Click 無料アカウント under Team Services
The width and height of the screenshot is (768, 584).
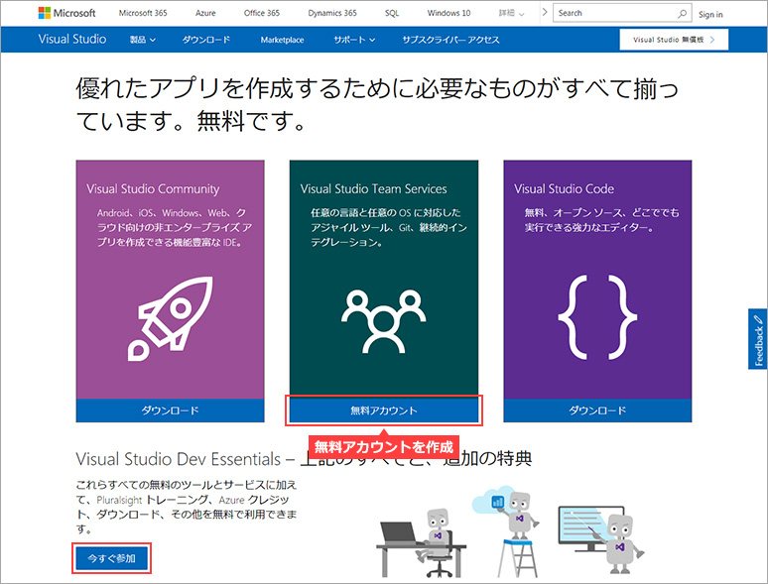click(384, 410)
